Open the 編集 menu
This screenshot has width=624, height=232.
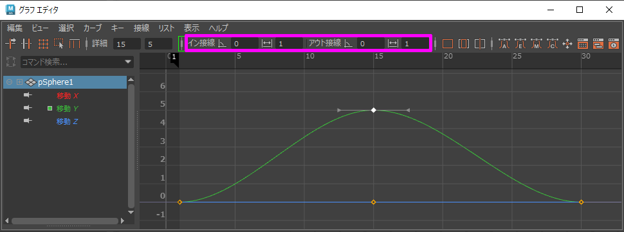point(15,28)
